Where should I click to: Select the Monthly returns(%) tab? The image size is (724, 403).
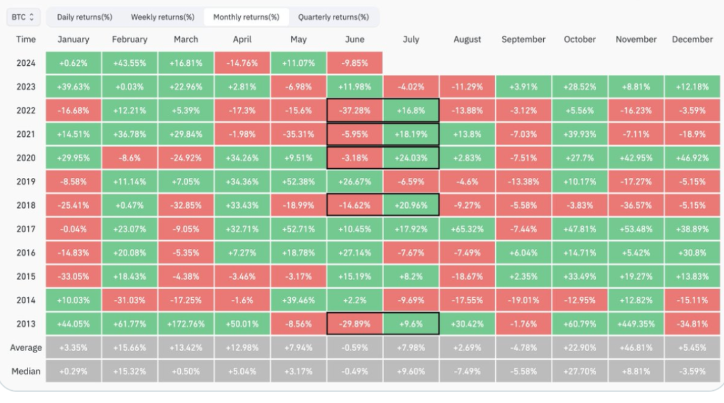pos(246,17)
